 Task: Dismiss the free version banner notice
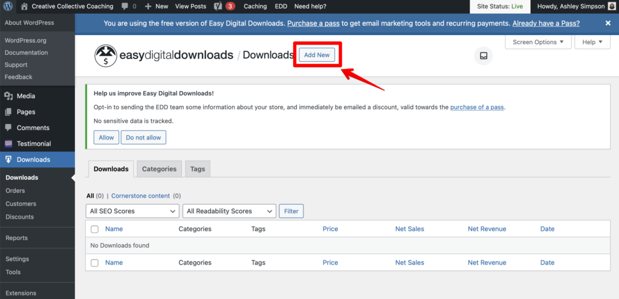(608, 23)
